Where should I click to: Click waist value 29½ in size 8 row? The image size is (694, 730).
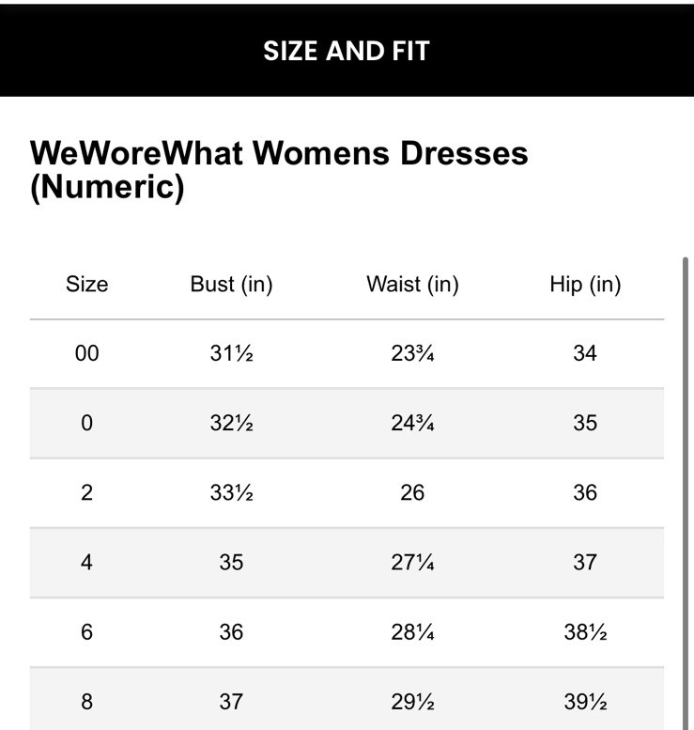(x=412, y=701)
